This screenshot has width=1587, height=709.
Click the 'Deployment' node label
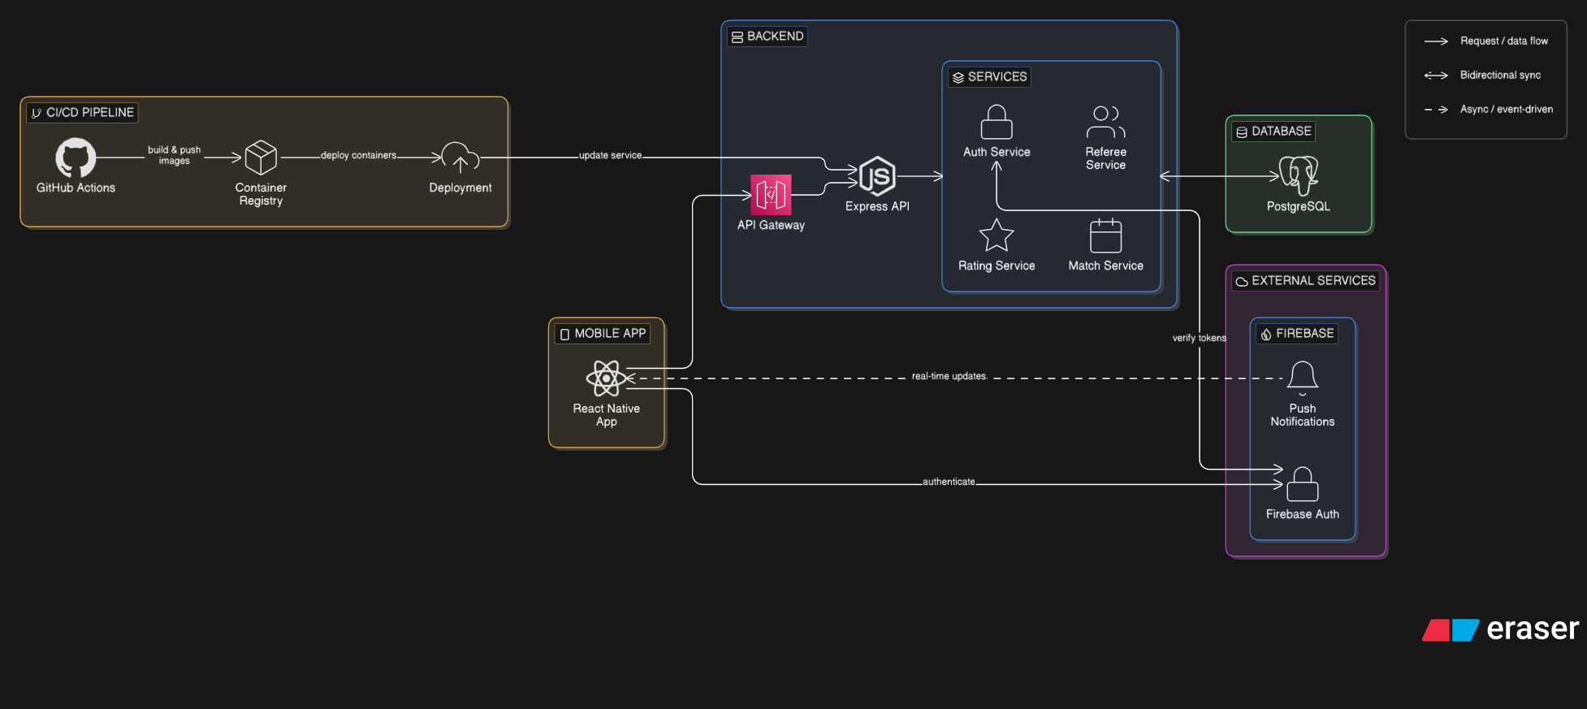point(461,188)
